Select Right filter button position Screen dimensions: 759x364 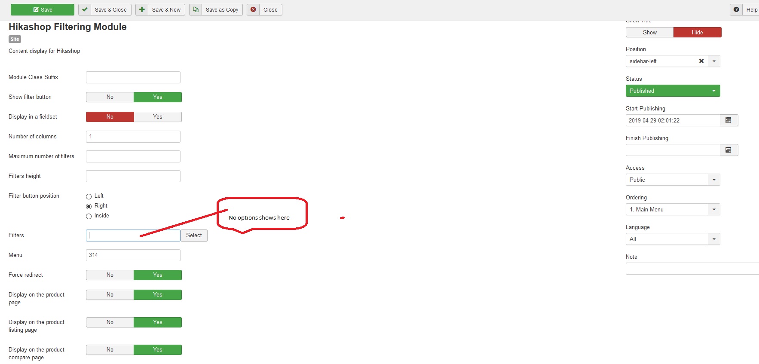click(89, 206)
